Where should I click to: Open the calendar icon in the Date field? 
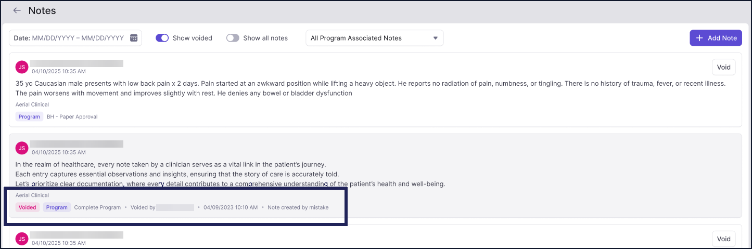tap(134, 38)
